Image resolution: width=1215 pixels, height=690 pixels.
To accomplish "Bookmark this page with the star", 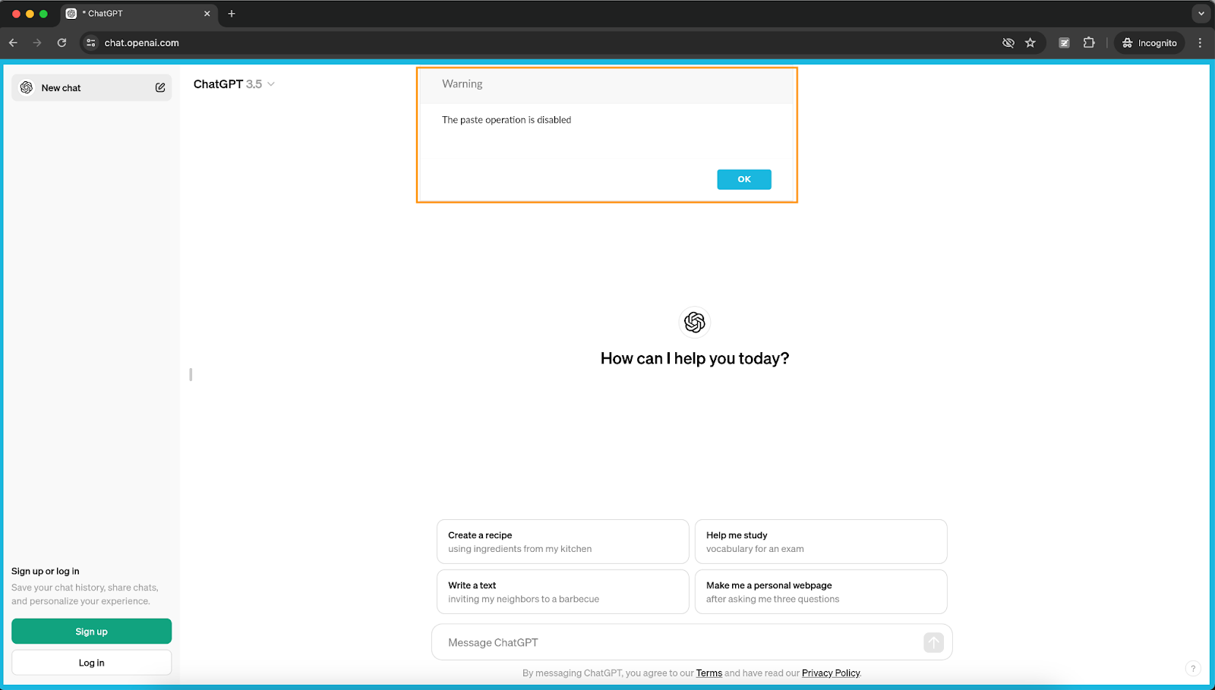I will pos(1030,43).
